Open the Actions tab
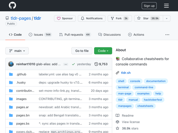The height and width of the screenshot is (133, 178). pos(136,35)
